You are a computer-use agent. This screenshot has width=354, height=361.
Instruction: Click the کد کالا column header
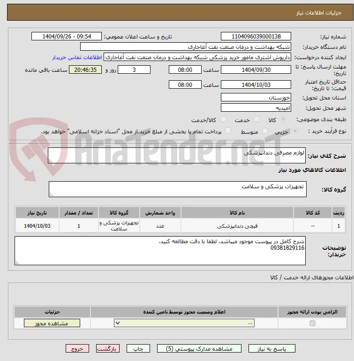pos(313,213)
